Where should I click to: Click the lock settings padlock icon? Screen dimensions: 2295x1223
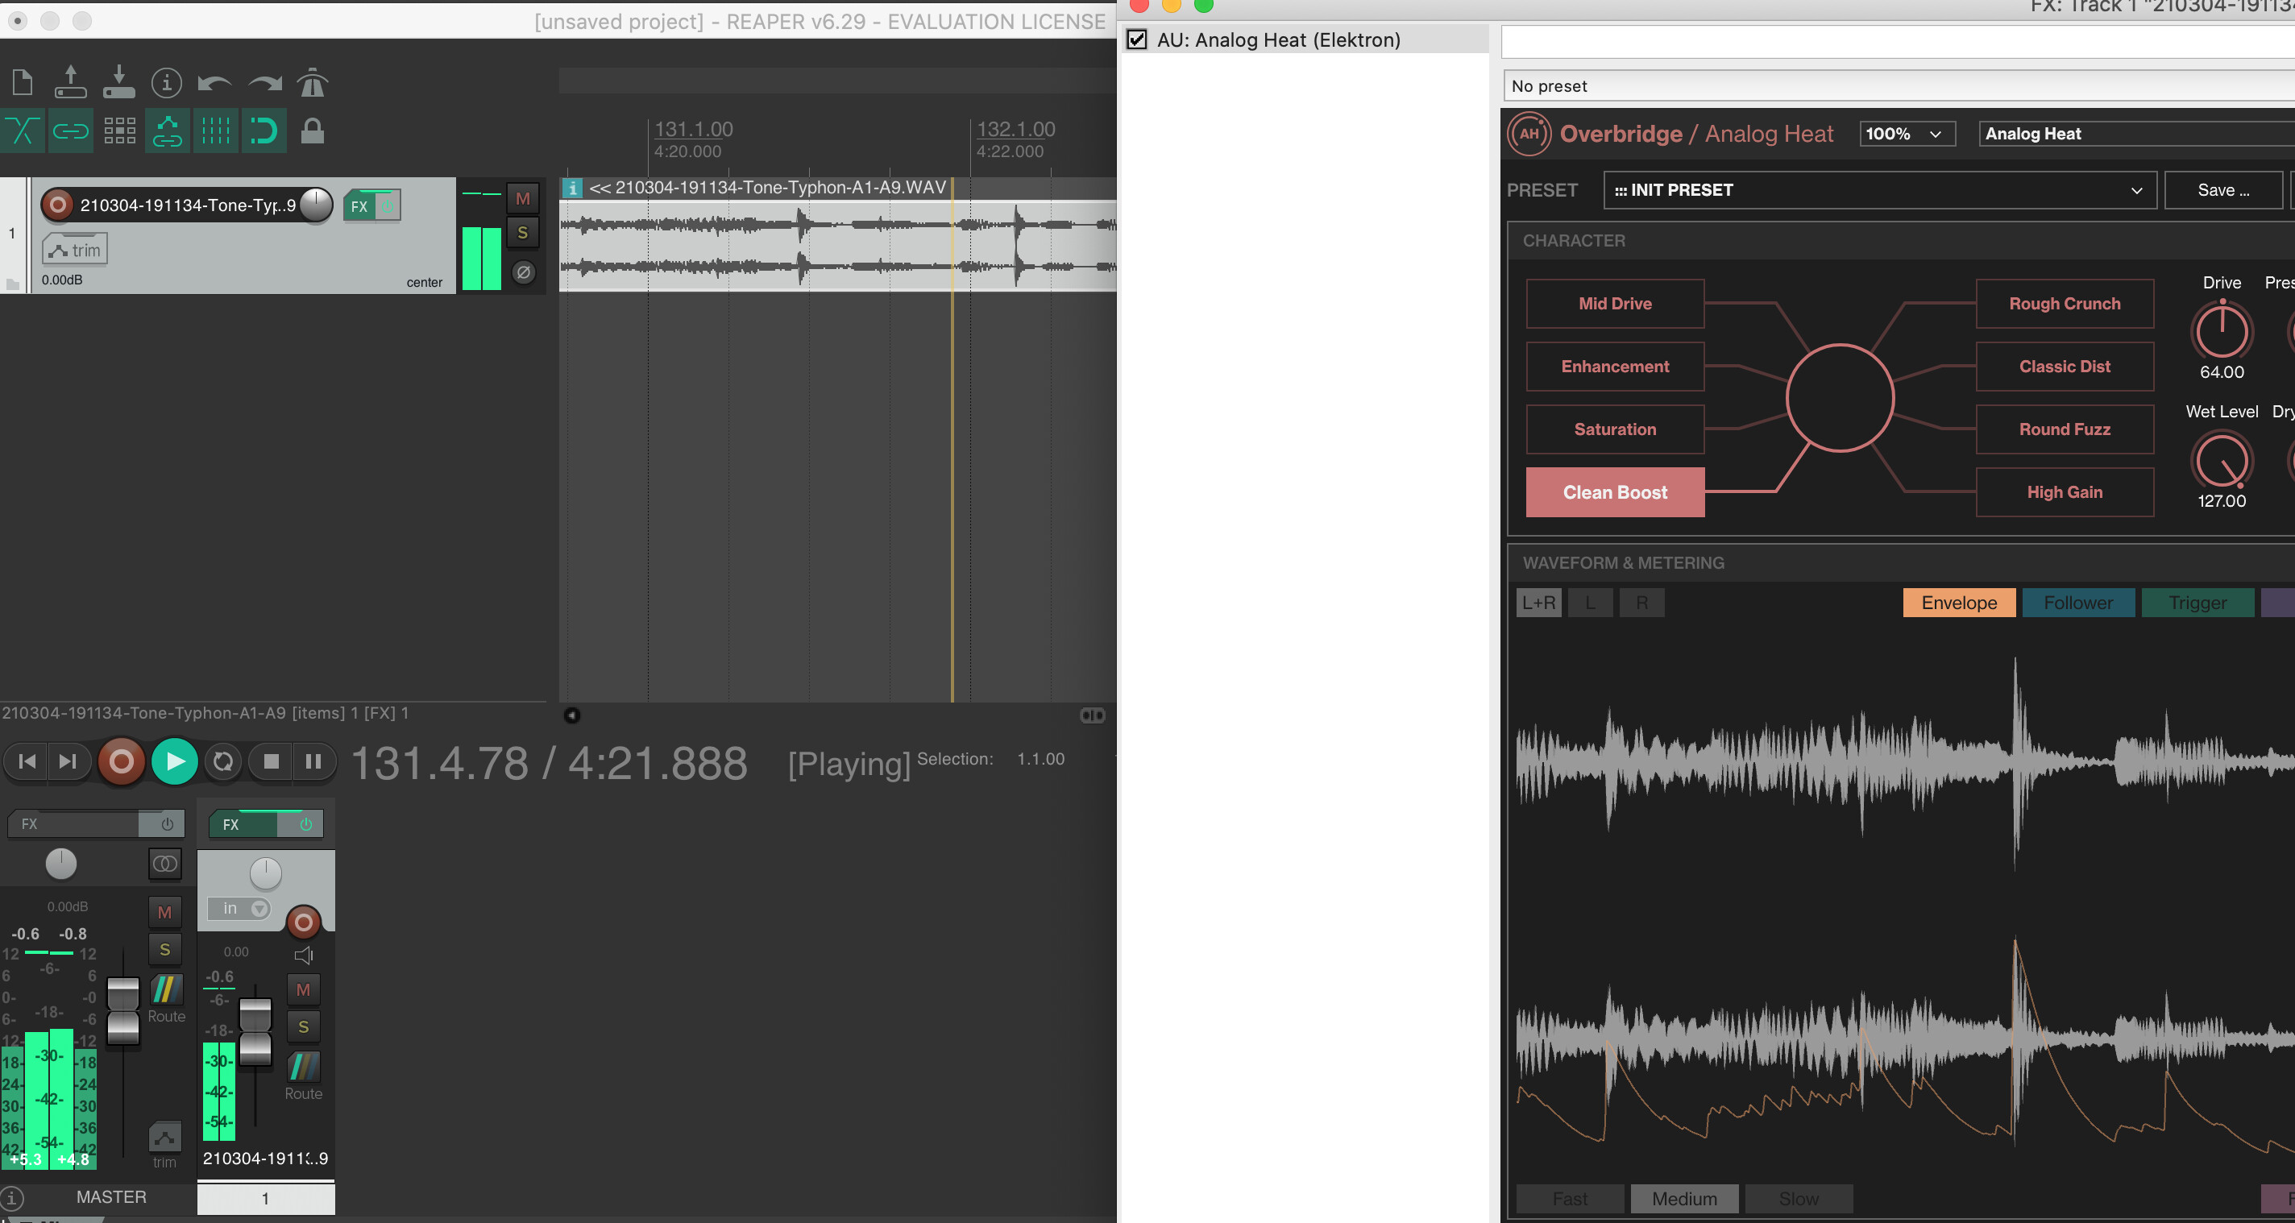[312, 131]
